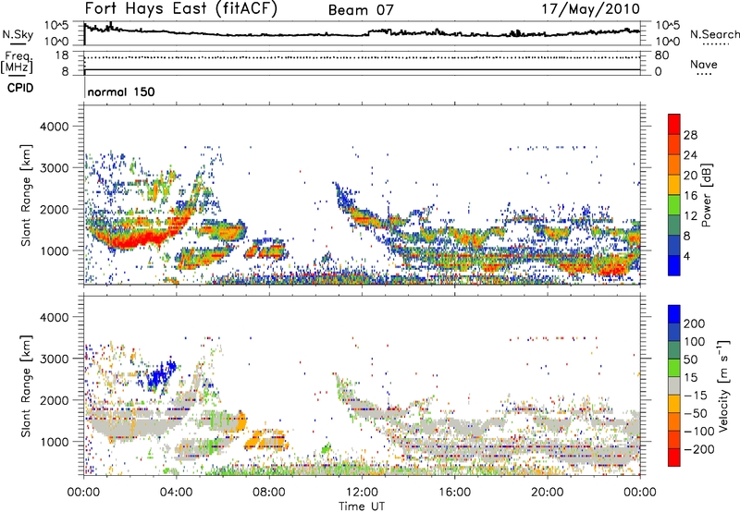740x512 pixels.
Task: Click the Slant Range label of the power panel
Action: click(x=26, y=195)
